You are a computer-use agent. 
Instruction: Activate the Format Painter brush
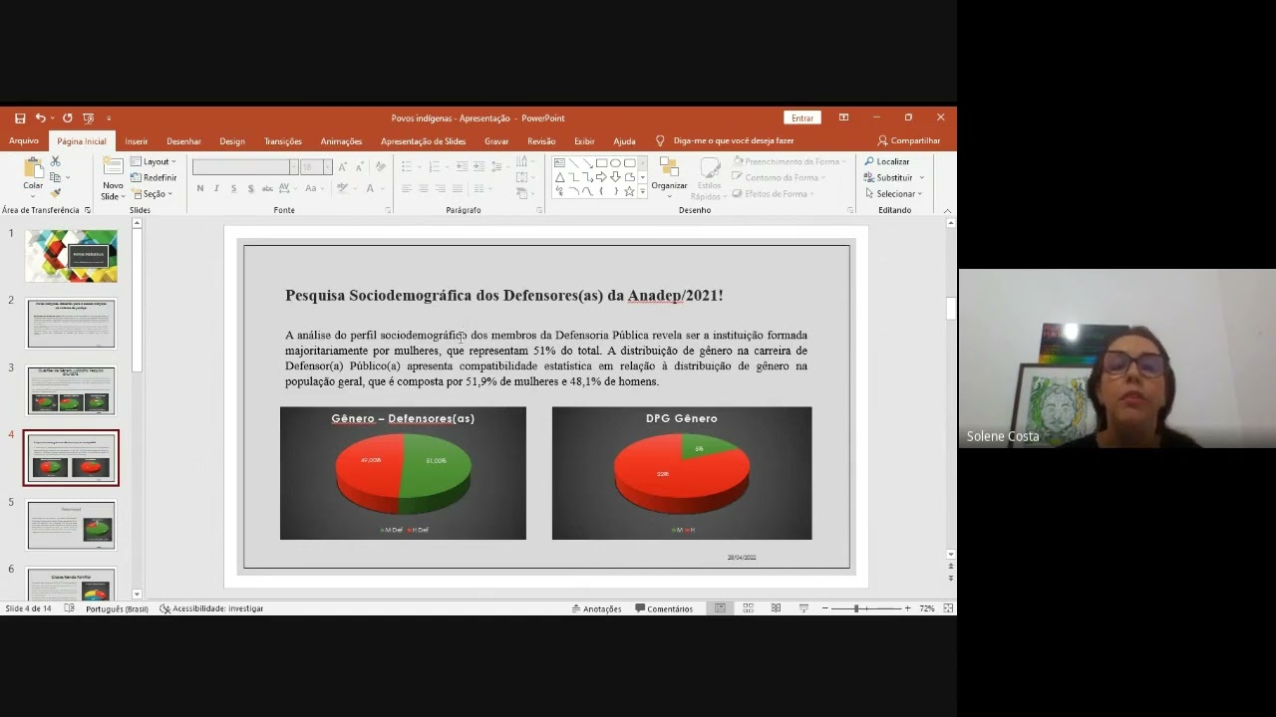(x=56, y=193)
